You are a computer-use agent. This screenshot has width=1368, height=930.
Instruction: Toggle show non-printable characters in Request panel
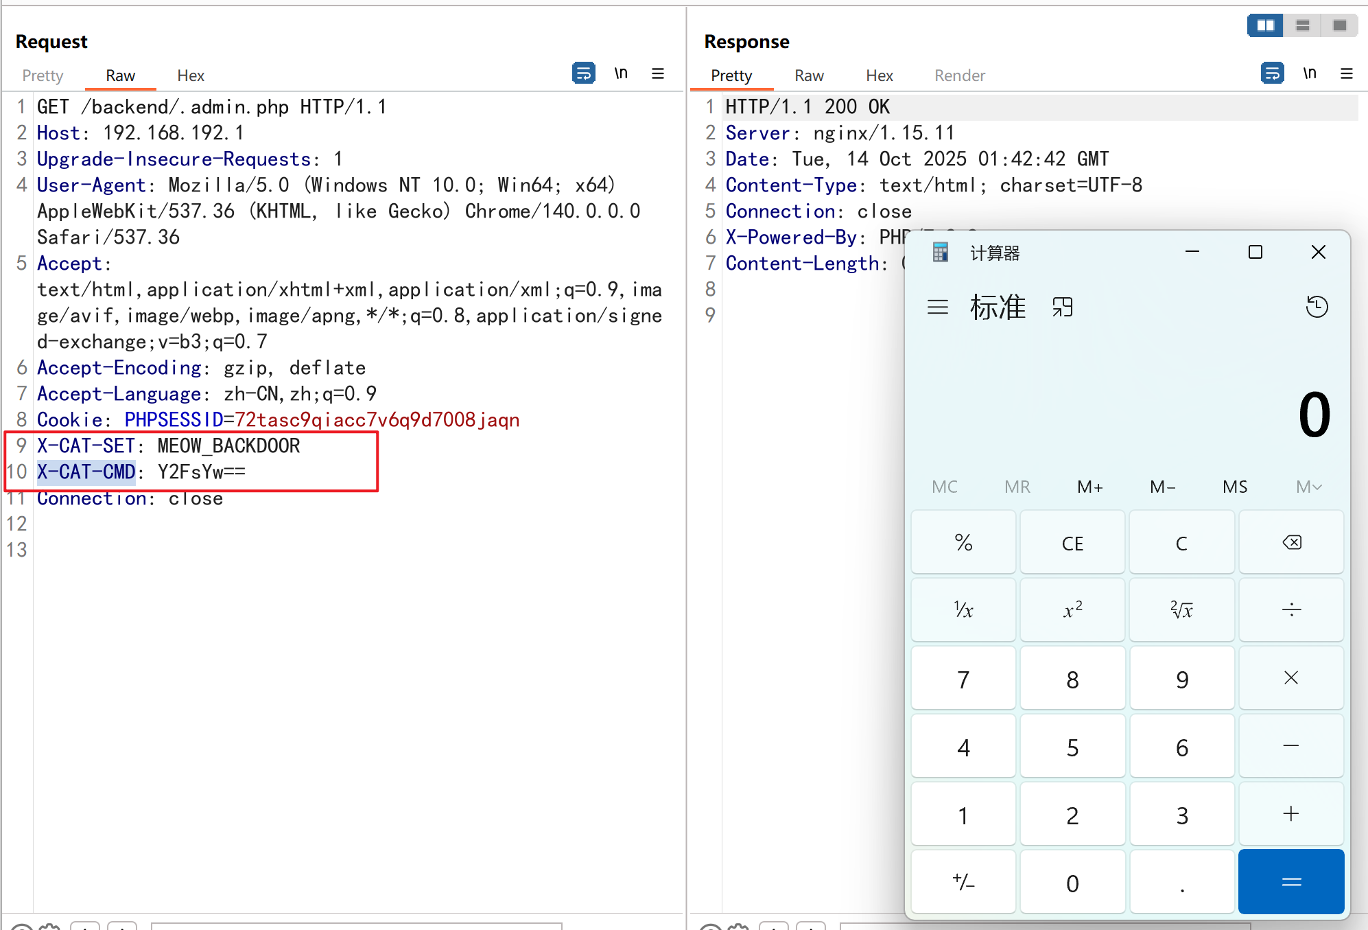click(x=621, y=73)
